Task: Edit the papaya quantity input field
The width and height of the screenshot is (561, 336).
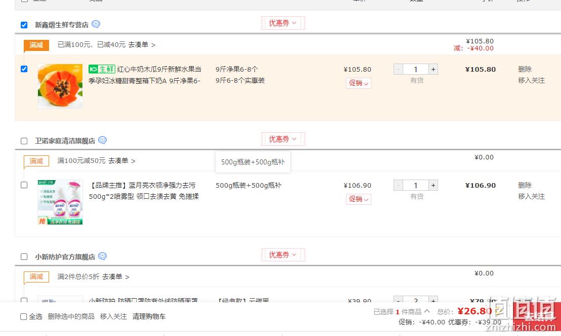Action: point(416,69)
